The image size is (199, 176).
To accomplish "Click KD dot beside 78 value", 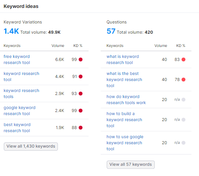I will coord(183,79).
